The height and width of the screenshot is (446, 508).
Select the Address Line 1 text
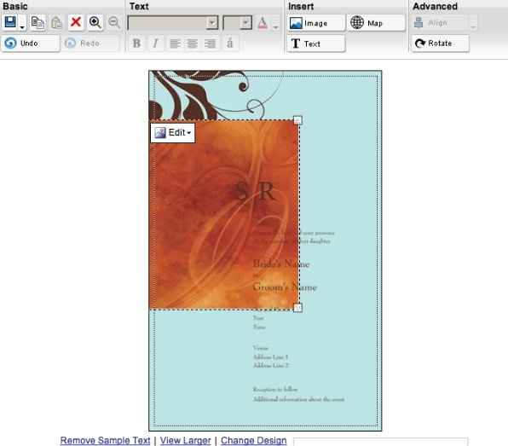[270, 356]
